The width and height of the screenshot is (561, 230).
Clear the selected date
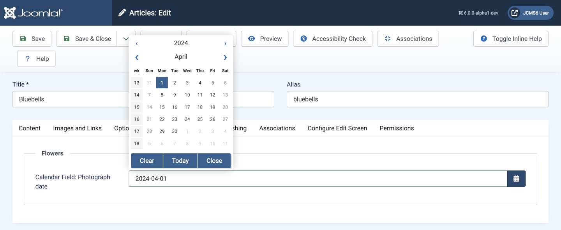[147, 160]
